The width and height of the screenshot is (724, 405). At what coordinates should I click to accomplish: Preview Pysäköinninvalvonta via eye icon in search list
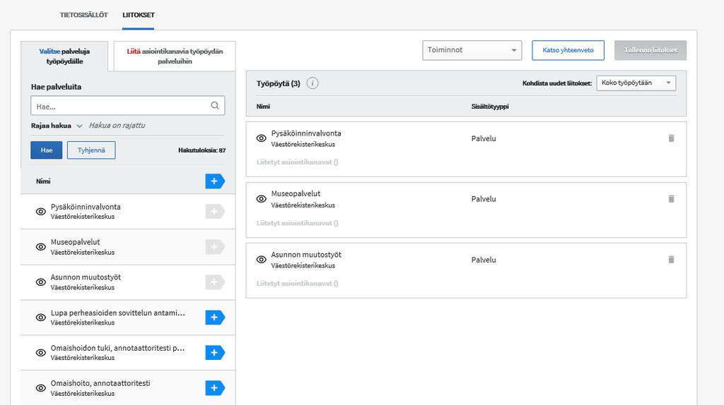tap(40, 212)
